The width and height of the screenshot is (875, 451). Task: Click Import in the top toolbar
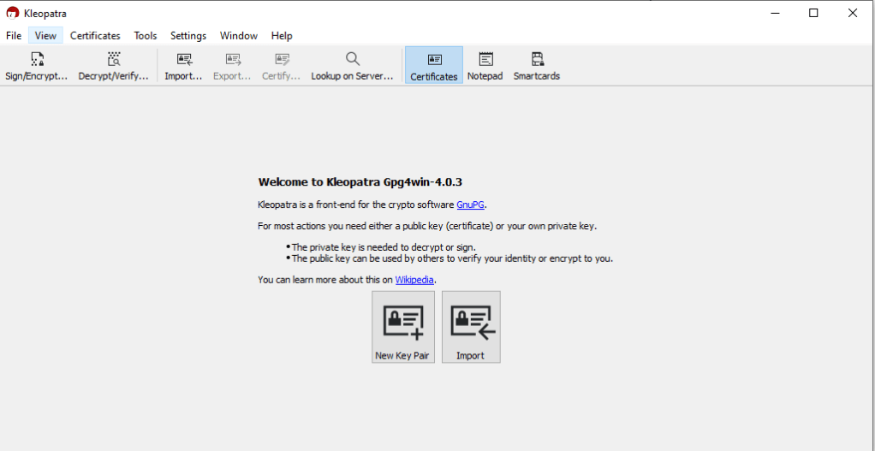[x=183, y=65]
